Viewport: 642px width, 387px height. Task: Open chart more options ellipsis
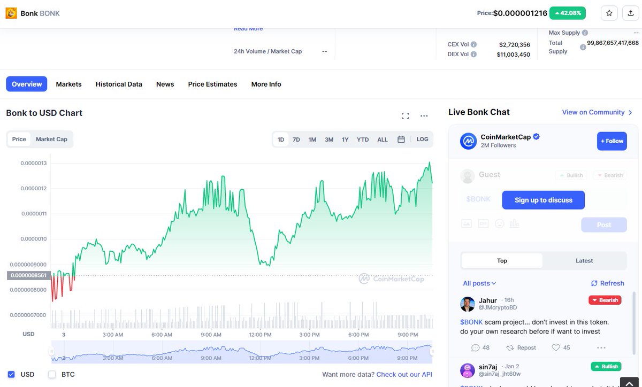pyautogui.click(x=424, y=116)
